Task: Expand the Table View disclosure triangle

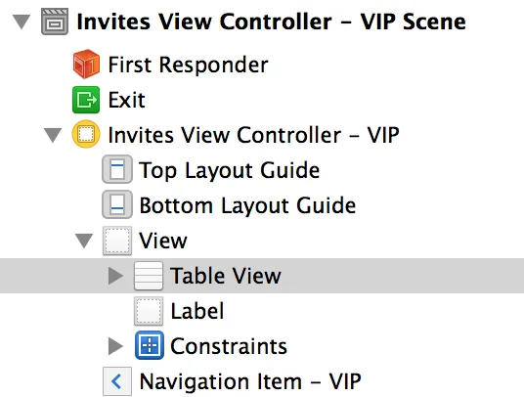Action: 115,276
